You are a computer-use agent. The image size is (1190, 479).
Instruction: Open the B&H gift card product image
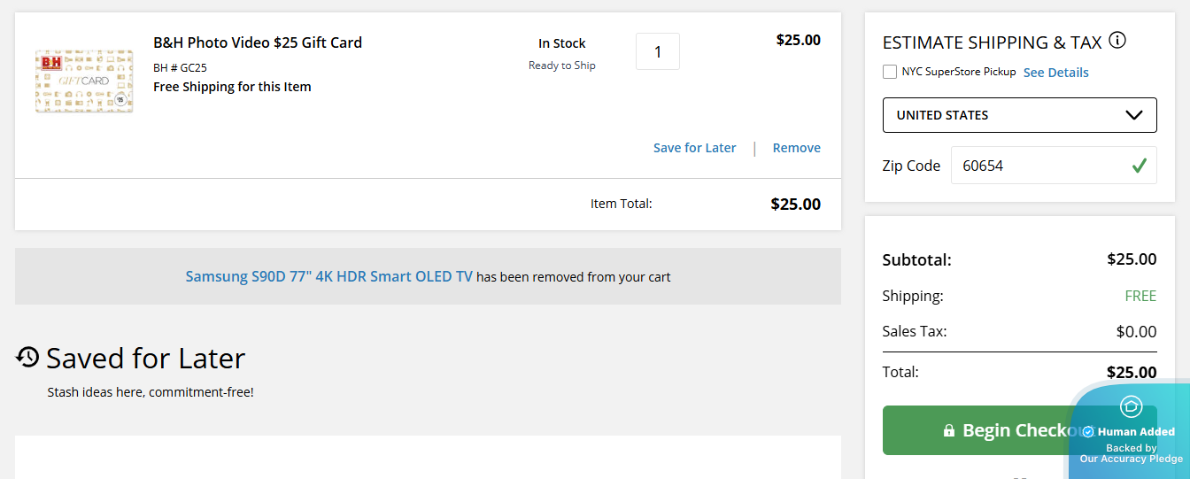84,81
